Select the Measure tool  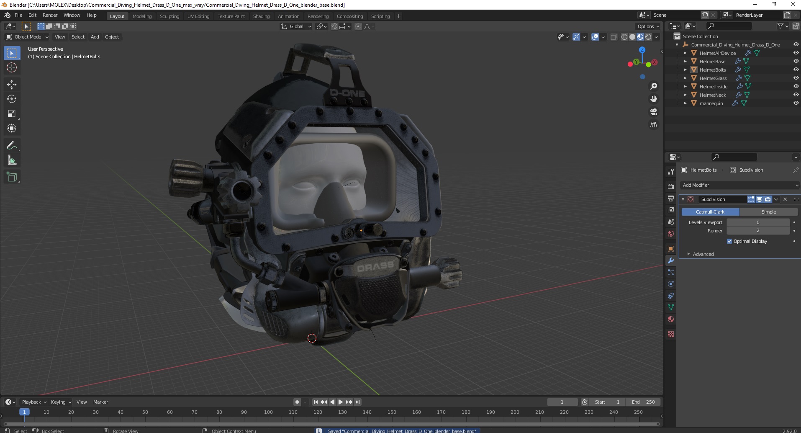(12, 160)
